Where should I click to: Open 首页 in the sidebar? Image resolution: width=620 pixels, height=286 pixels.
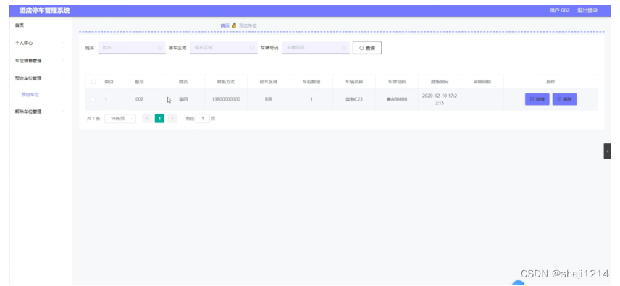[x=20, y=25]
